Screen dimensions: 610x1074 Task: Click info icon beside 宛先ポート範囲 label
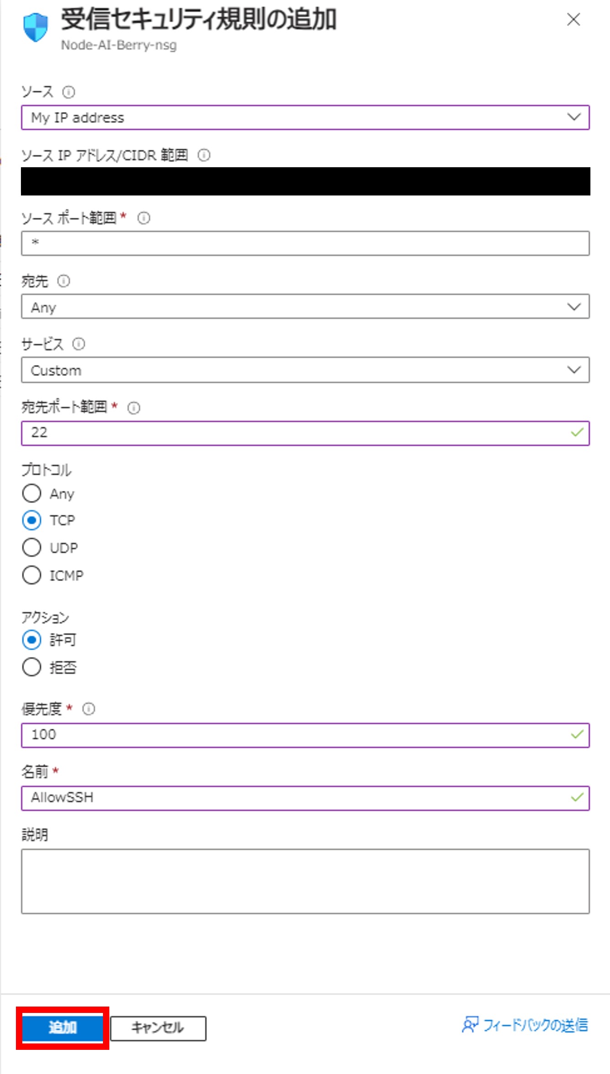pos(133,408)
